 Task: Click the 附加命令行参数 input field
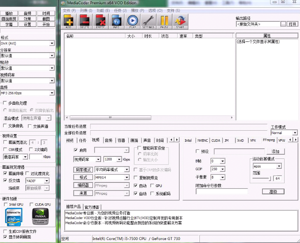[222, 191]
